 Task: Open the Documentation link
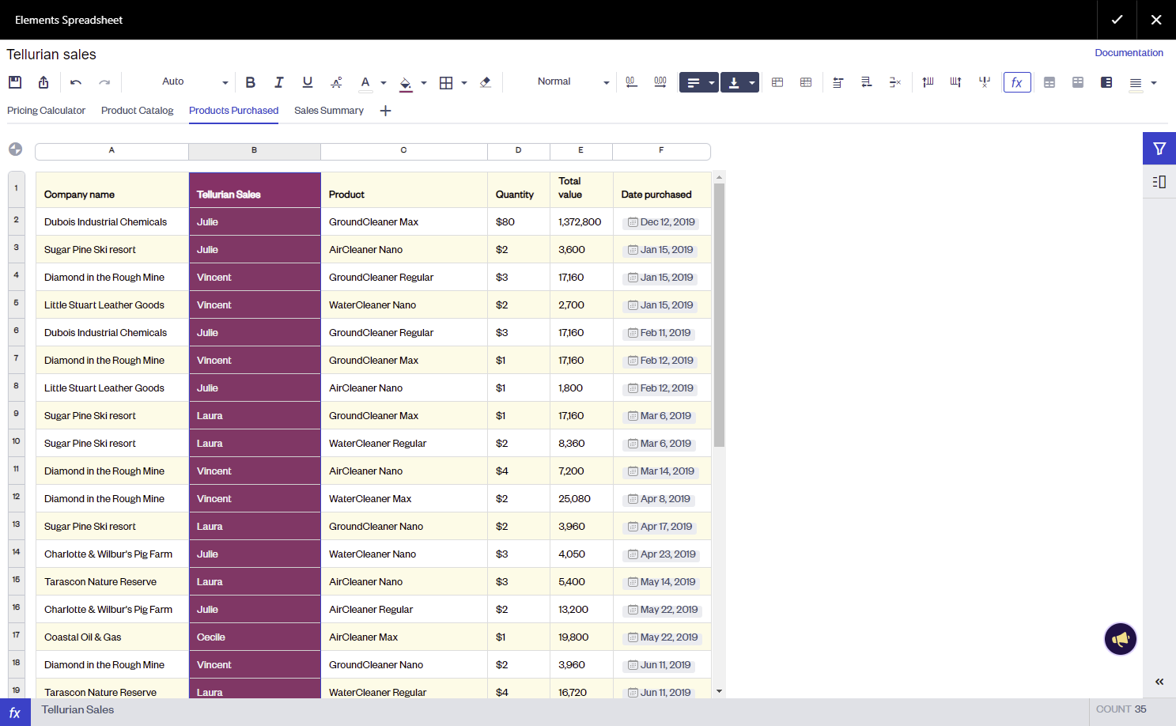point(1128,53)
